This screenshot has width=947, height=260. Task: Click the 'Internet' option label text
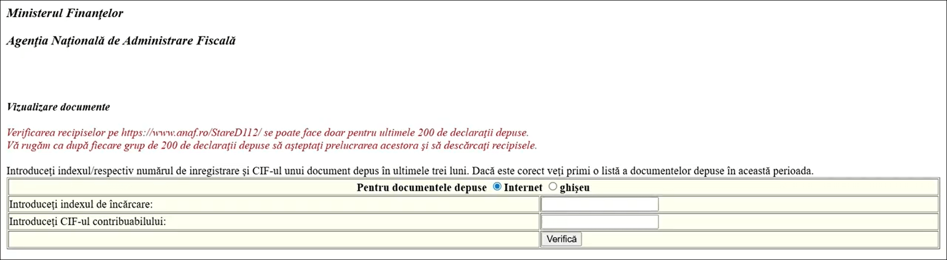pyautogui.click(x=523, y=188)
